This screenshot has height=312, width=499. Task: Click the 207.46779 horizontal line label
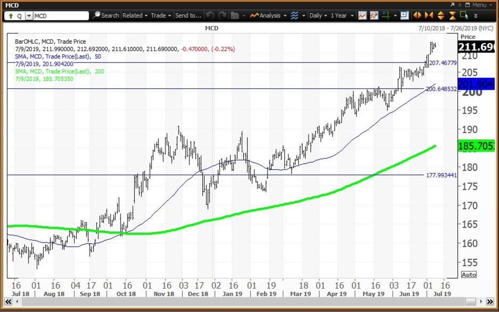443,63
